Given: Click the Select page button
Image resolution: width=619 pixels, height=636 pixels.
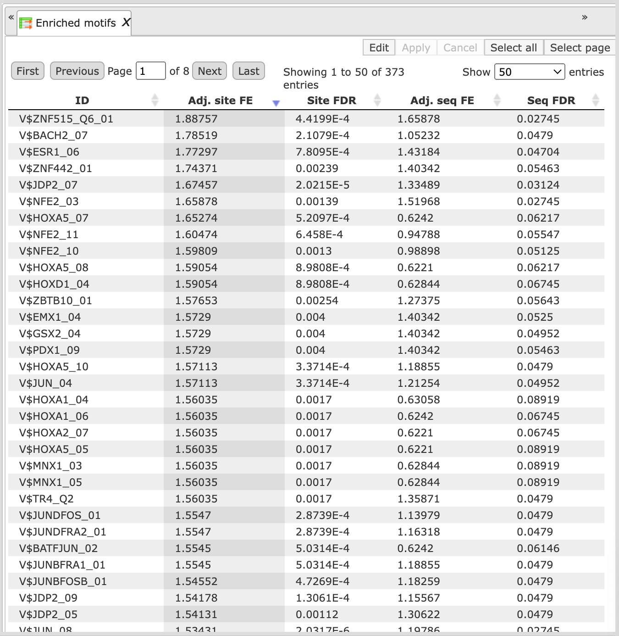Looking at the screenshot, I should pos(580,47).
